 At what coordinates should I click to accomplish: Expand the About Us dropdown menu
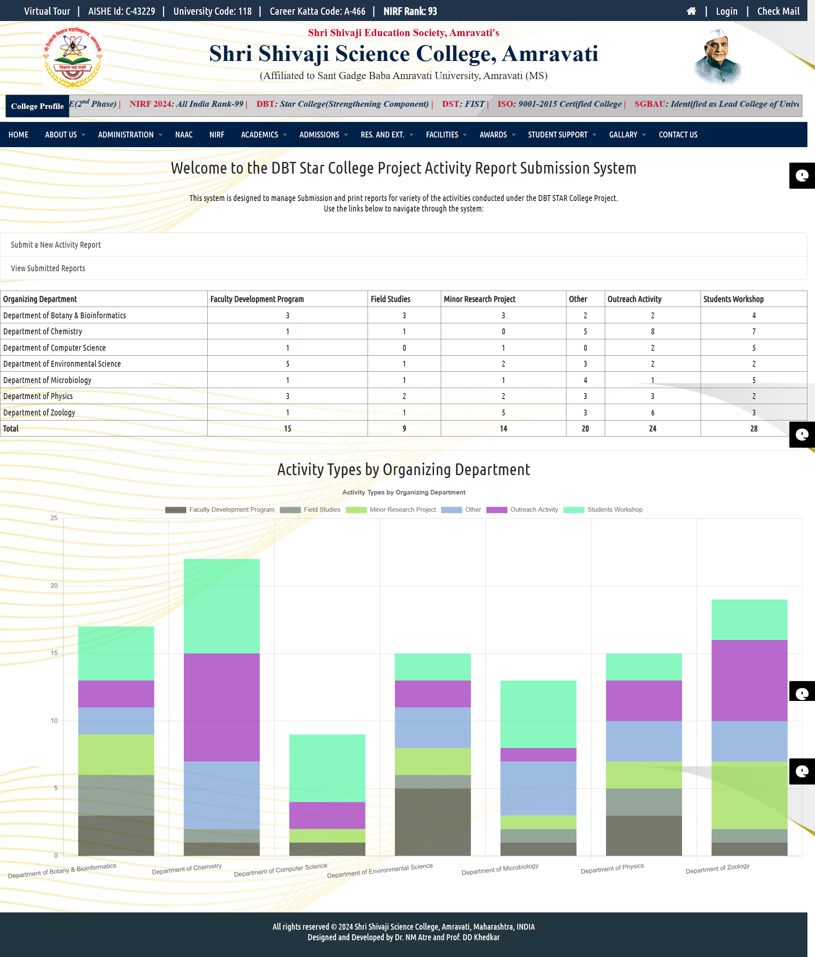click(x=65, y=135)
